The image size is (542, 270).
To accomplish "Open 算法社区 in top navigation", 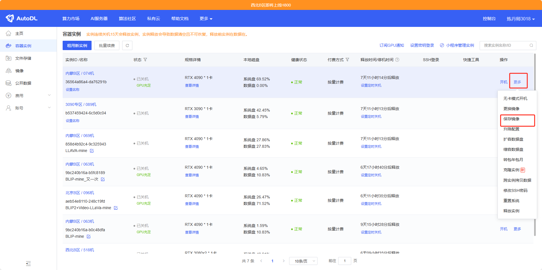I will [127, 19].
